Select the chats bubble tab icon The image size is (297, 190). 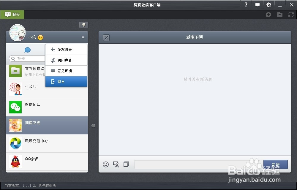pyautogui.click(x=27, y=50)
